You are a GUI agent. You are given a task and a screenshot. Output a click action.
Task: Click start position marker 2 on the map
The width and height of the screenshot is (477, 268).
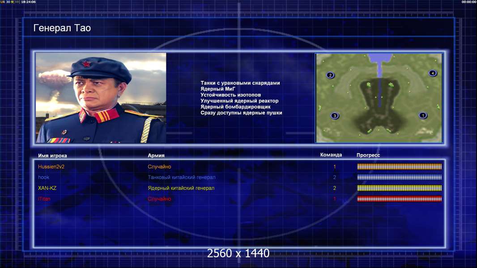[x=330, y=75]
